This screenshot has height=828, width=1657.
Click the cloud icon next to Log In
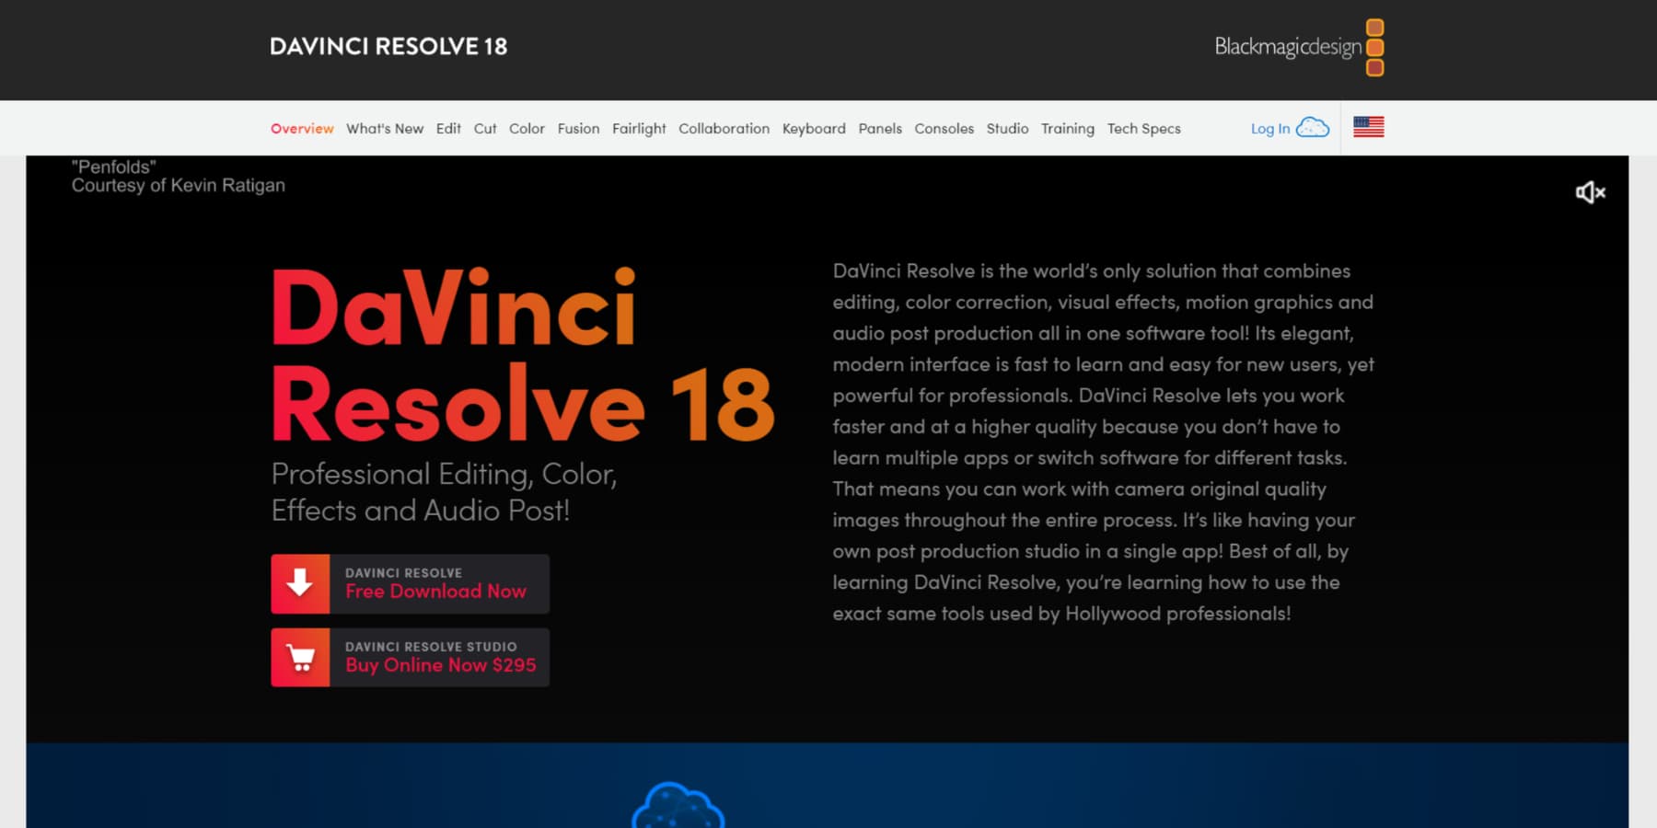click(1312, 128)
